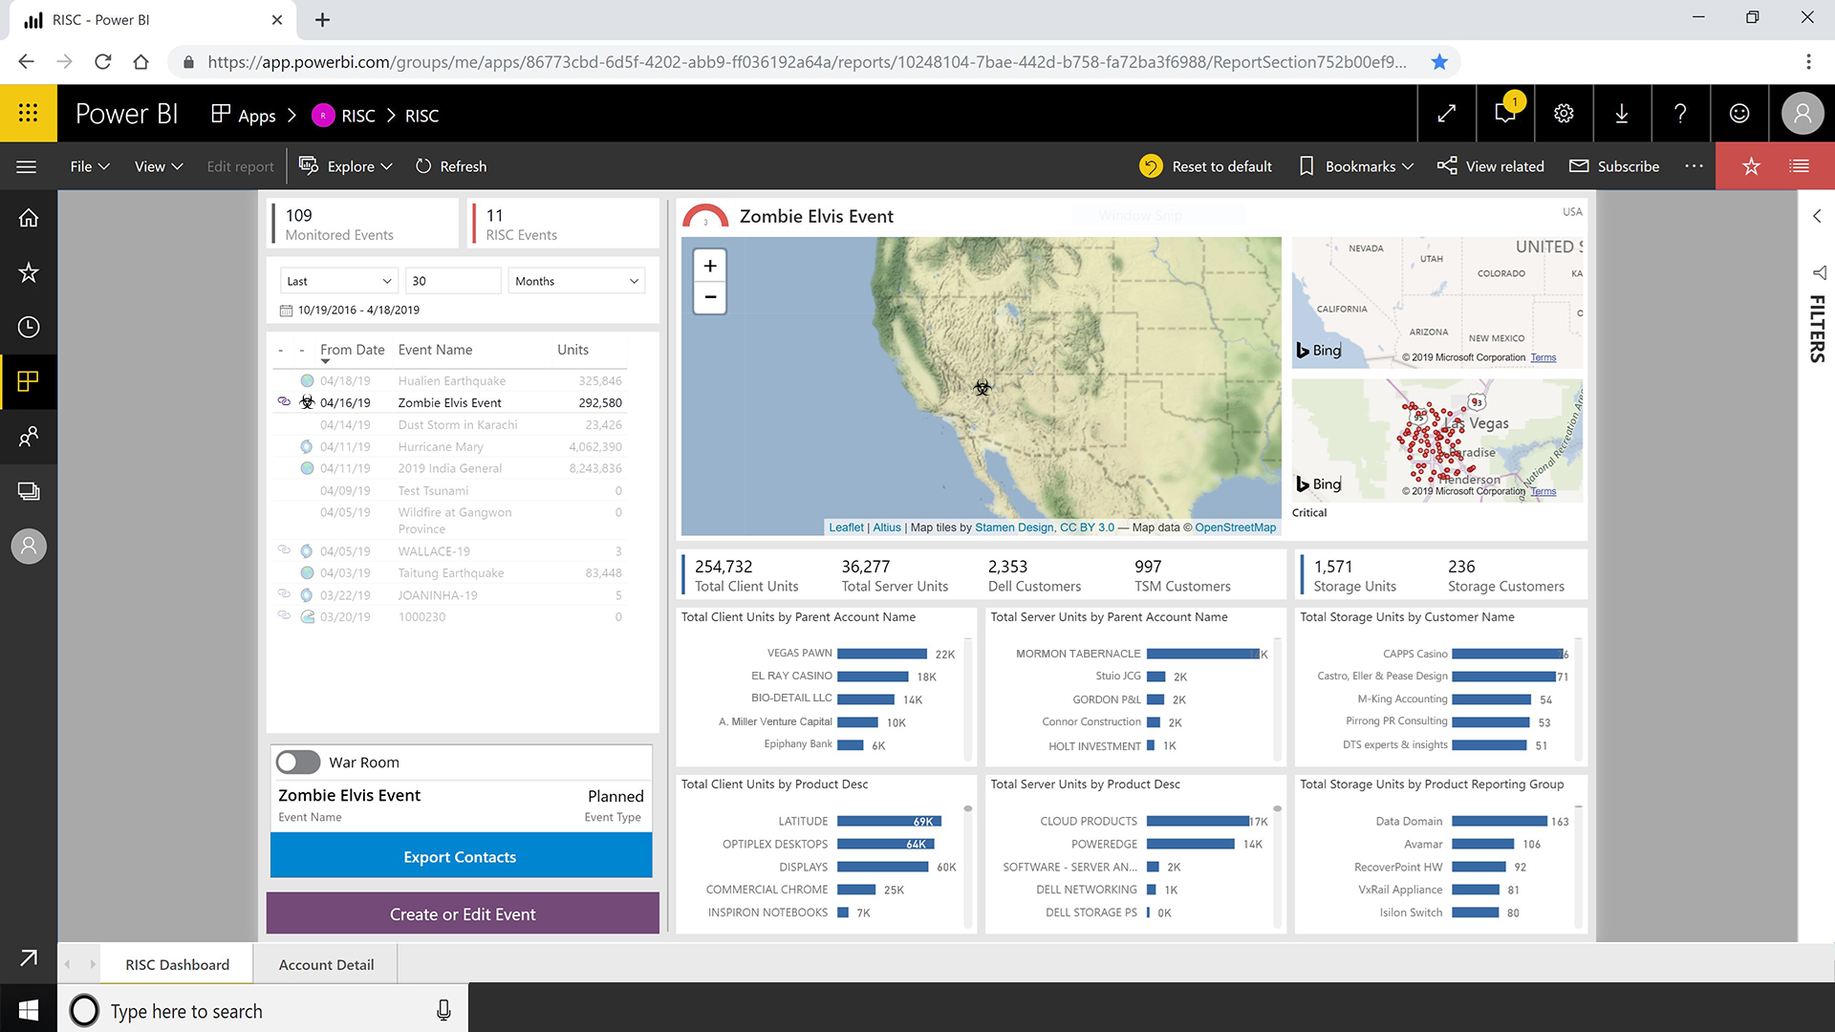
Task: Open Shared with me sidebar icon
Action: [28, 437]
